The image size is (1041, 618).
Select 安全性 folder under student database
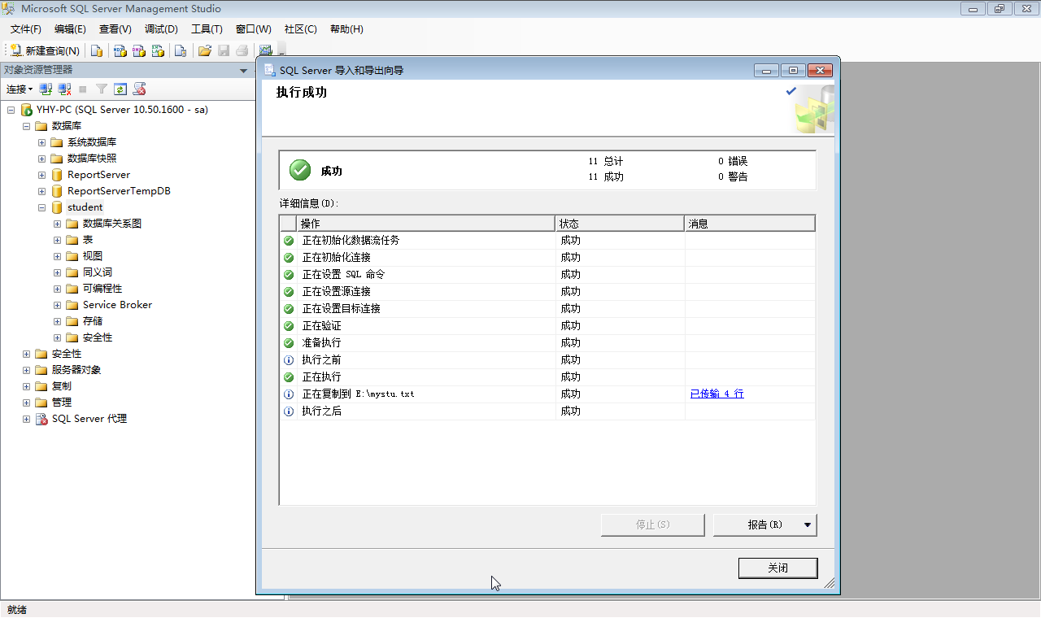tap(98, 337)
